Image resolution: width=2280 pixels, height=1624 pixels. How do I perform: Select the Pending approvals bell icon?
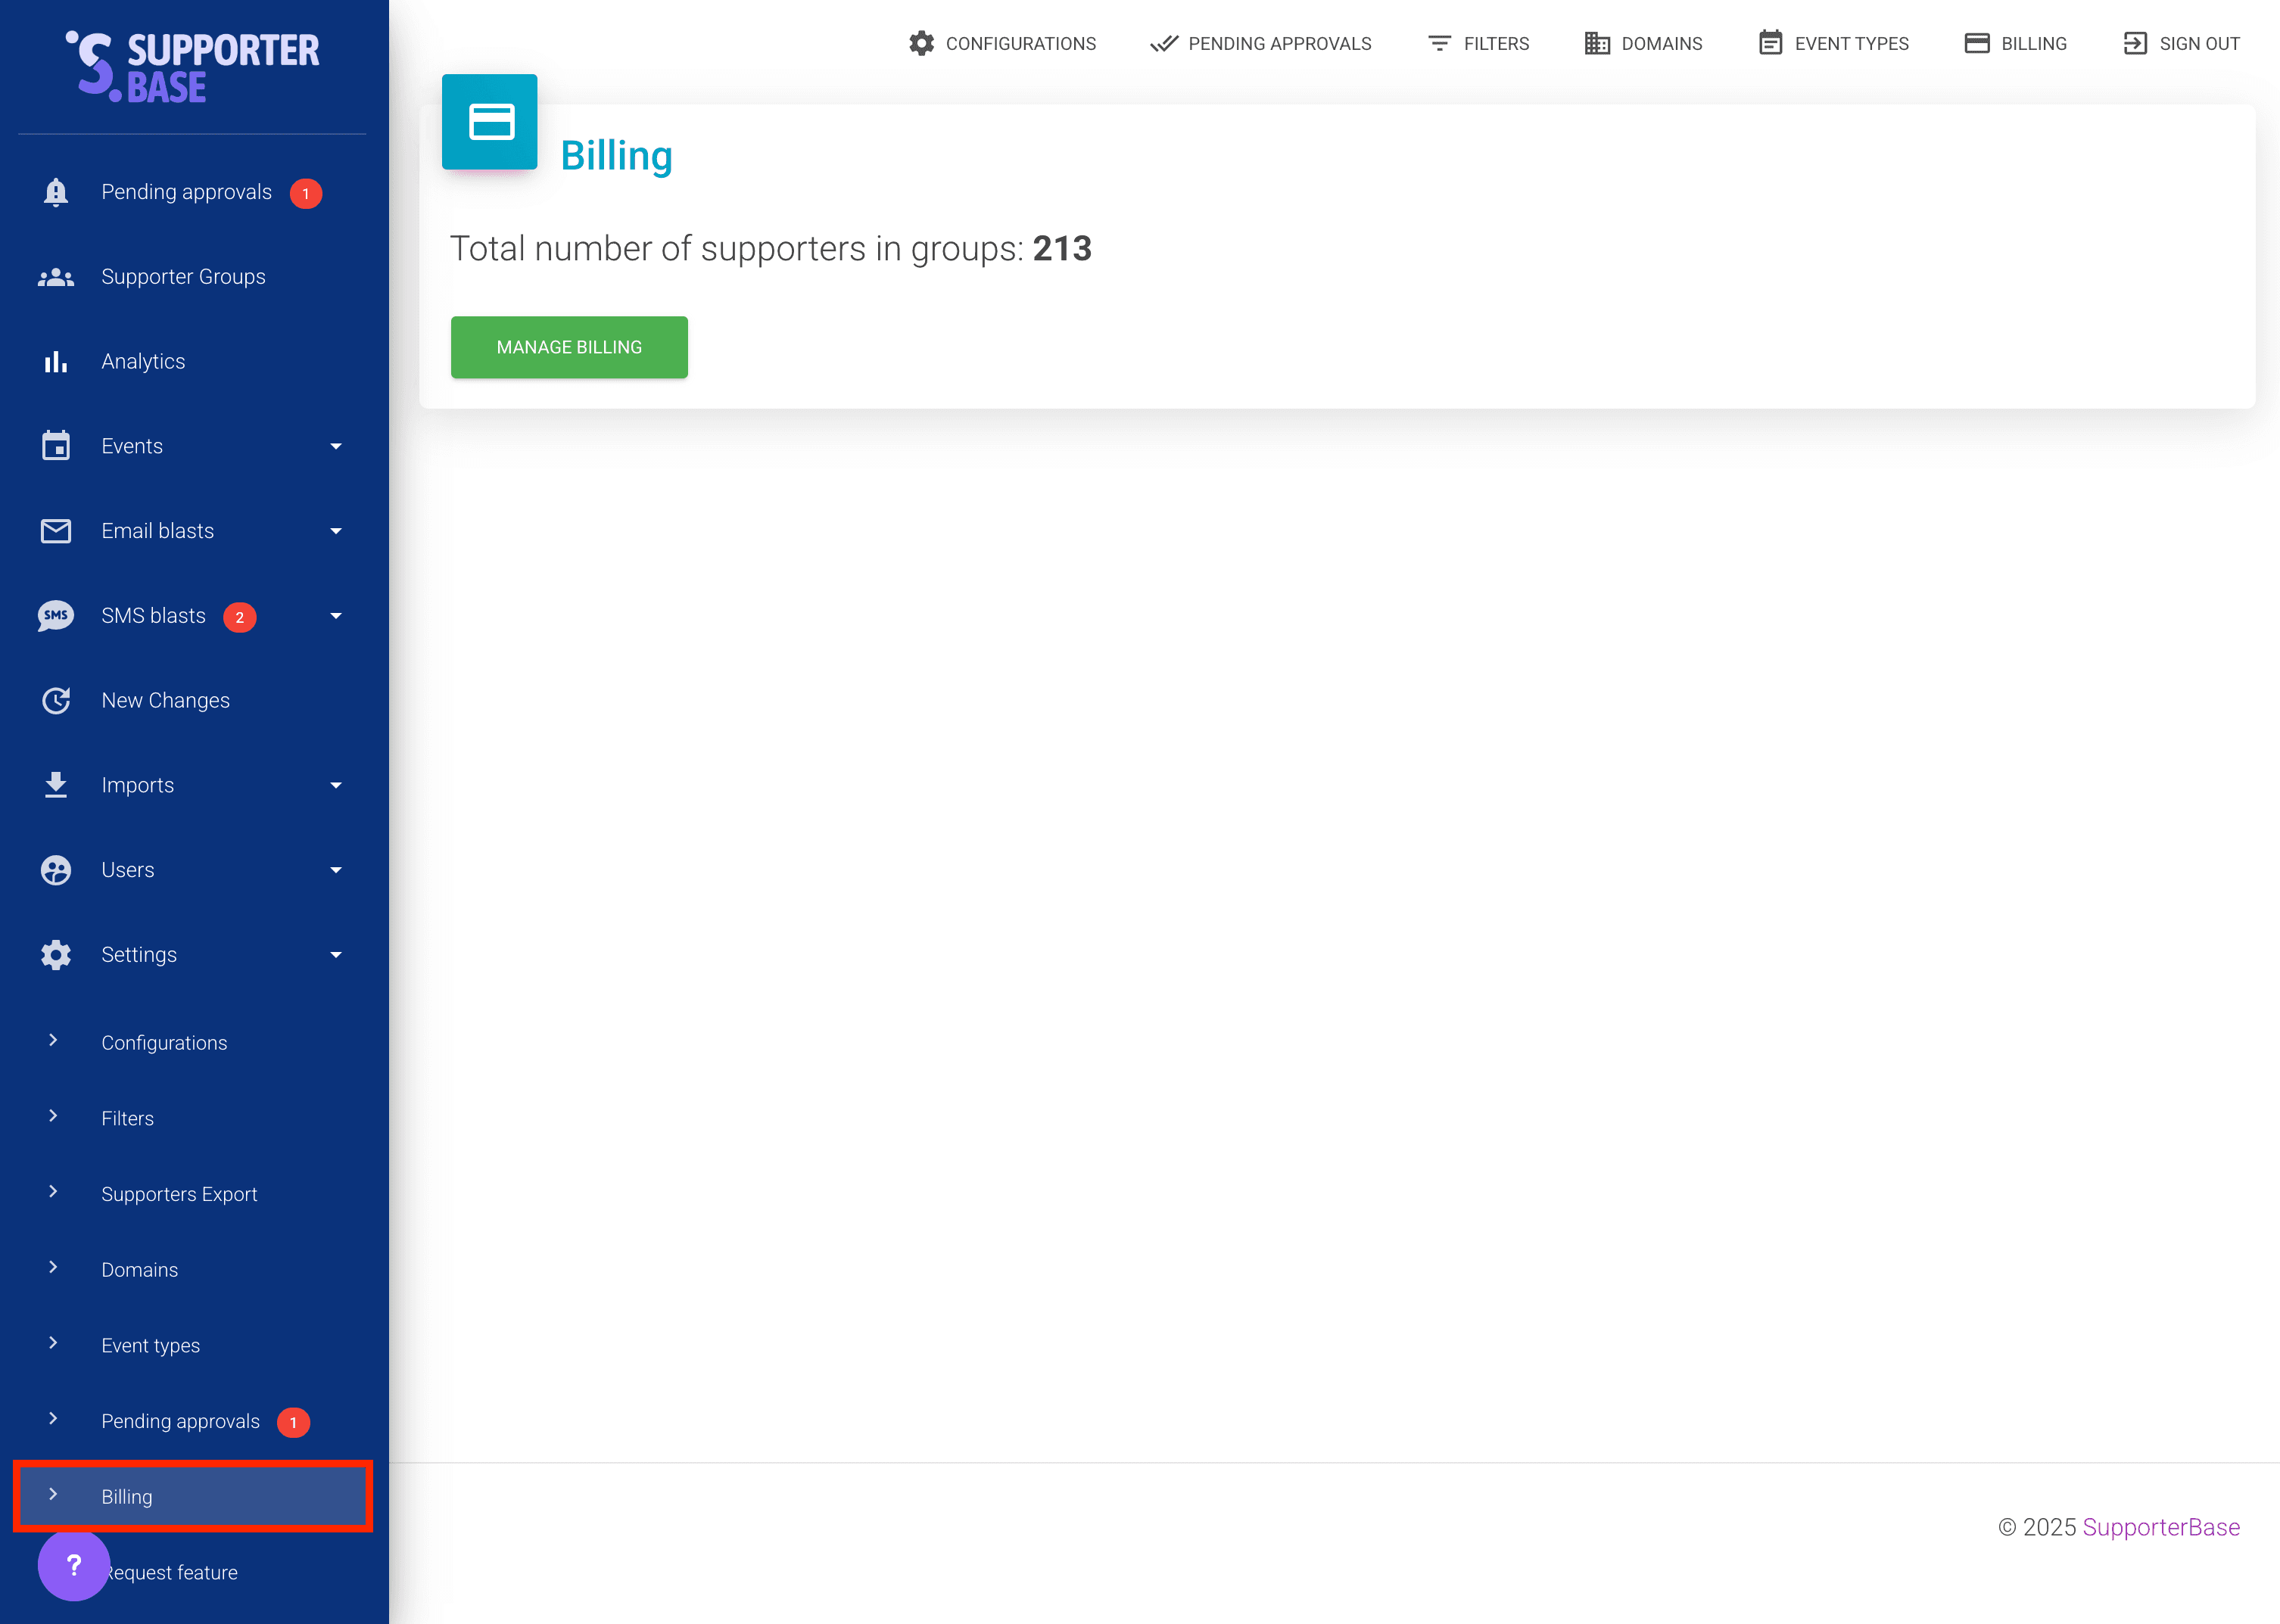56,192
